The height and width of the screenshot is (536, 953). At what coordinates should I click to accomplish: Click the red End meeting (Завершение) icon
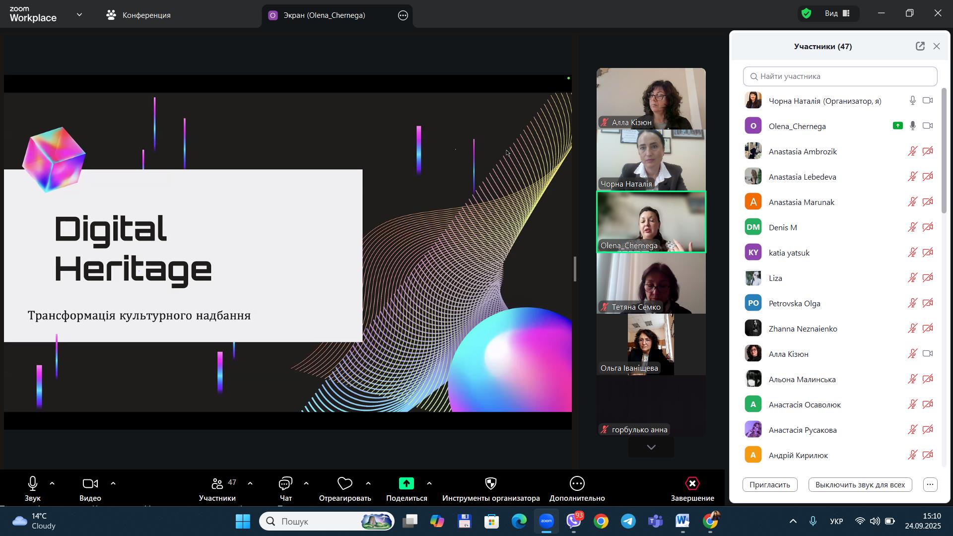(692, 483)
